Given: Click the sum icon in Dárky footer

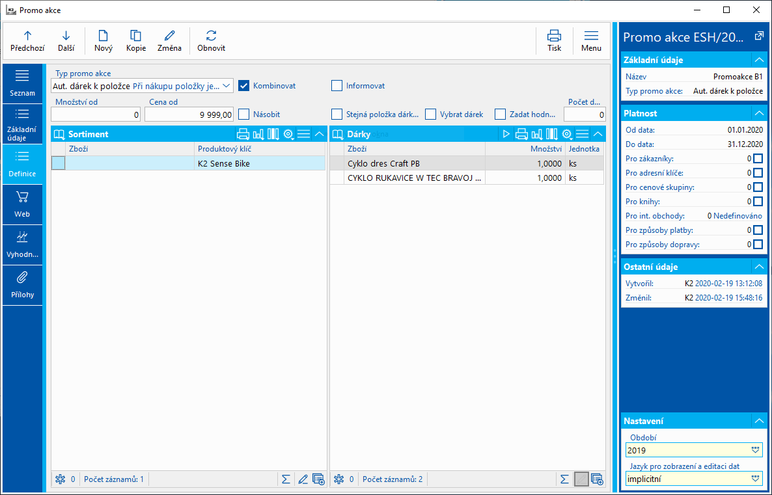Looking at the screenshot, I should (x=565, y=479).
